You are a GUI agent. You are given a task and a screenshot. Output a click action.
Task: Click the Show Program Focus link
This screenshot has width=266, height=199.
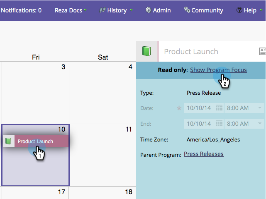tap(218, 70)
